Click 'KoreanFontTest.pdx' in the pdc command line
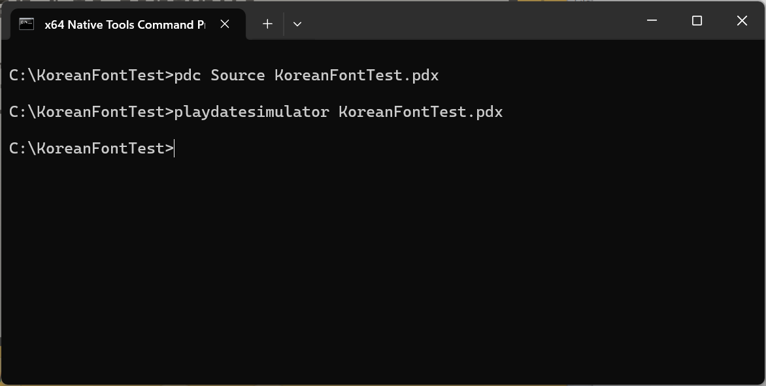 [356, 76]
